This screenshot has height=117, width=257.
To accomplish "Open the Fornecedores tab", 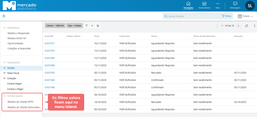I will point(204,5).
